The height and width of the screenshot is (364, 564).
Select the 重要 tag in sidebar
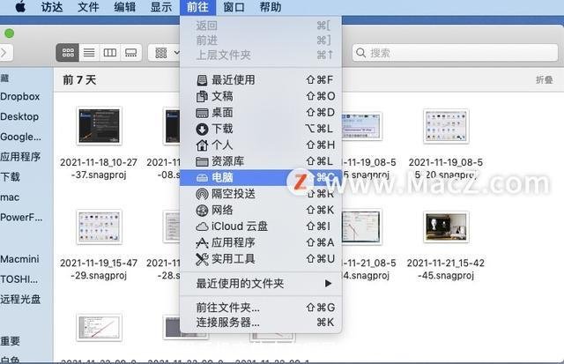(x=10, y=340)
